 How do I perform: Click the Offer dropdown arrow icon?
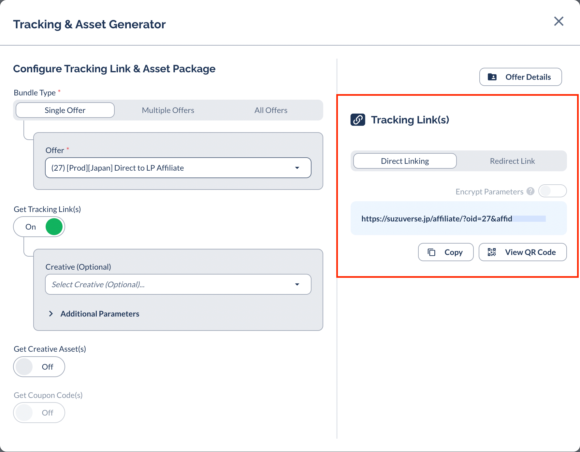(297, 168)
